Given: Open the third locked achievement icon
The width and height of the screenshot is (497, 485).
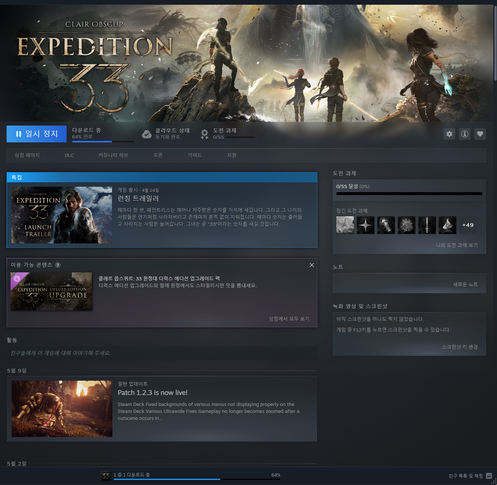Looking at the screenshot, I should click(x=386, y=225).
